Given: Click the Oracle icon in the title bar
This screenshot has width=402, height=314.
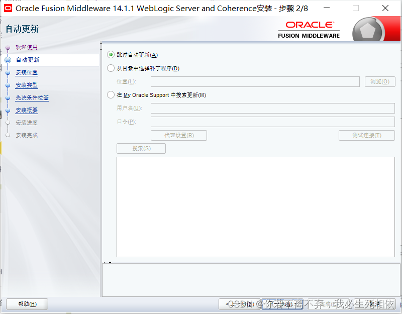Looking at the screenshot, I should (x=8, y=8).
